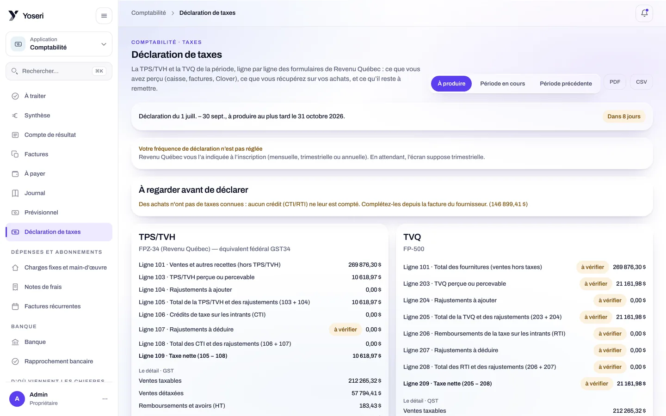Open the Admin account options ellipsis
Viewport: 666px width, 416px height.
coord(105,398)
